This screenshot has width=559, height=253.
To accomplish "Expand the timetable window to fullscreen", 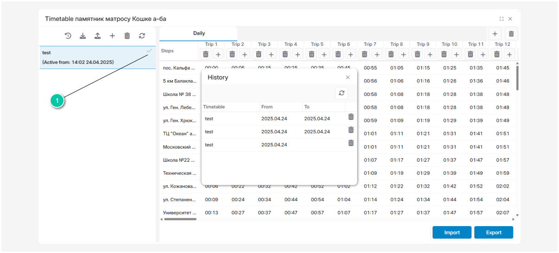I will pos(502,19).
